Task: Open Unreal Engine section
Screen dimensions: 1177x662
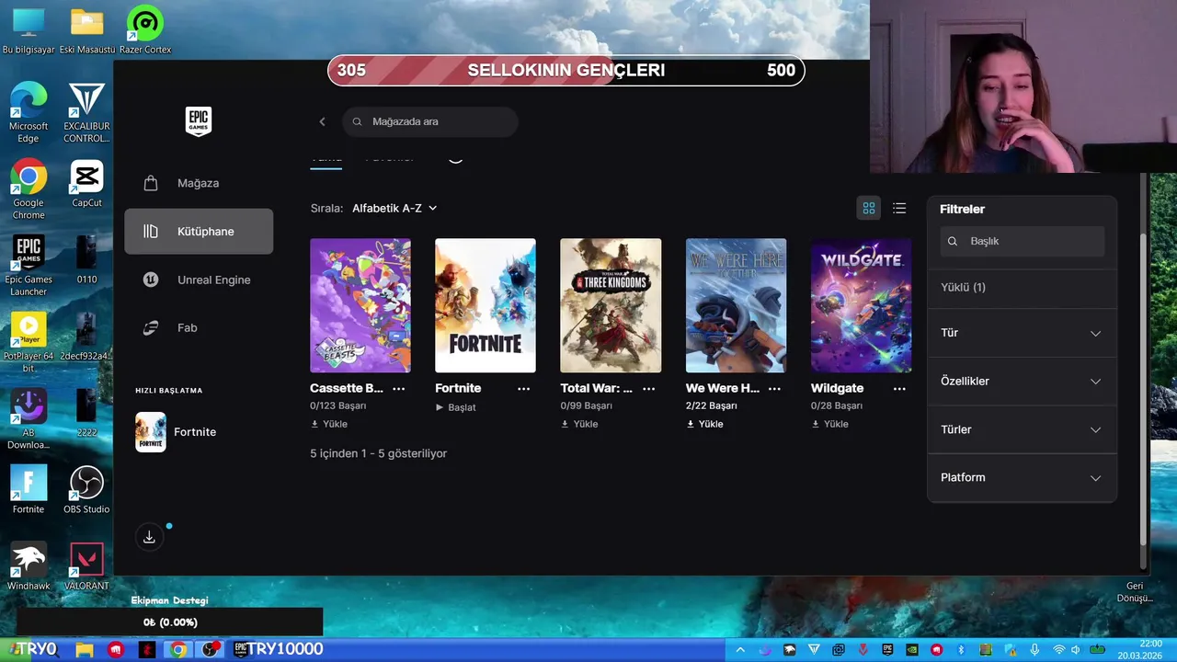Action: coord(199,280)
